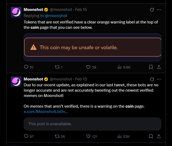Open Moonshot profile avatar on Feb 13 tweet
The image size is (172, 146).
[16, 82]
